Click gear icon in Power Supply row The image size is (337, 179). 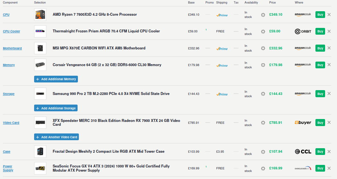point(263,168)
